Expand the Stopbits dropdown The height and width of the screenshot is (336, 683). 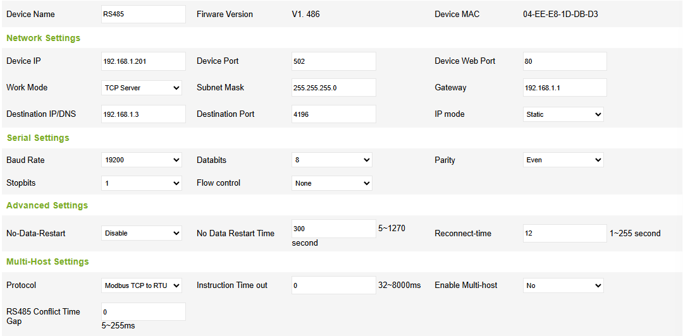[x=142, y=183]
